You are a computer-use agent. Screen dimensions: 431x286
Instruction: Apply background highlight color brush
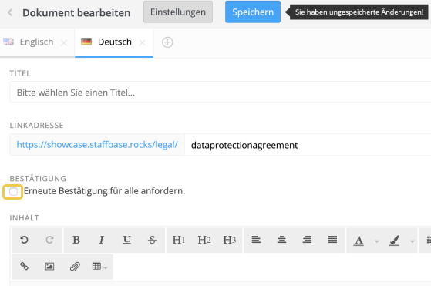tap(394, 241)
